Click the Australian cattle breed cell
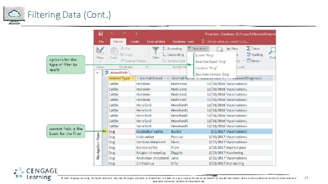The image size is (328, 184). (x=153, y=132)
